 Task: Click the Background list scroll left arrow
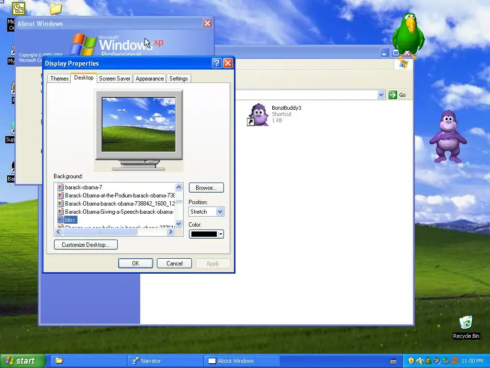(x=58, y=231)
